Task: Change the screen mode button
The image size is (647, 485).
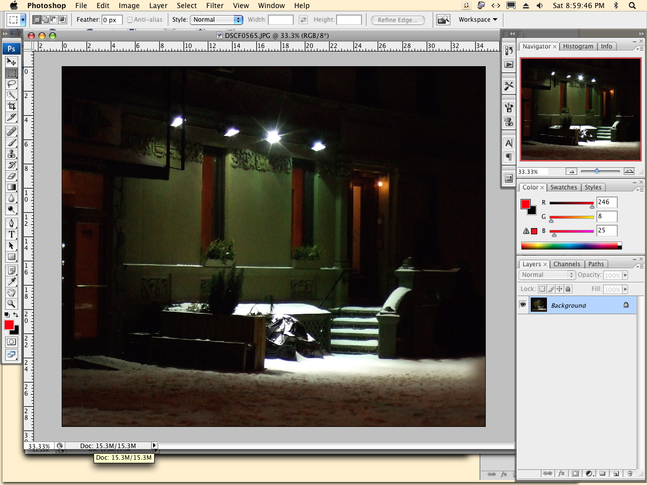Action: pyautogui.click(x=11, y=354)
